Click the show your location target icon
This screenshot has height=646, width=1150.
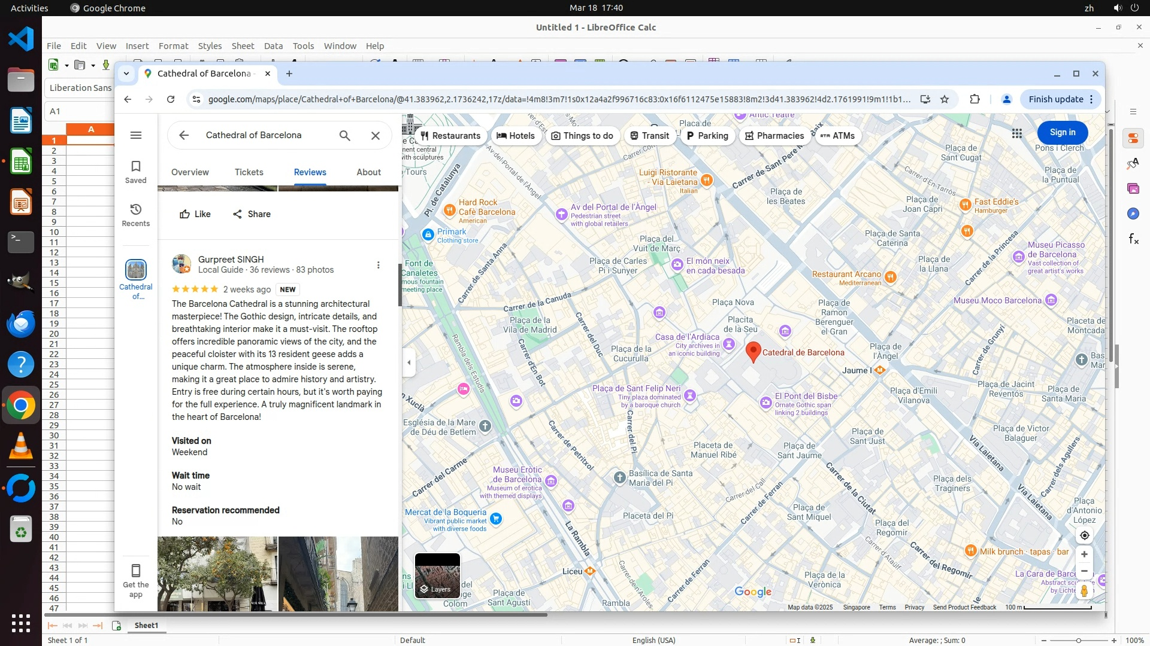tap(1084, 535)
